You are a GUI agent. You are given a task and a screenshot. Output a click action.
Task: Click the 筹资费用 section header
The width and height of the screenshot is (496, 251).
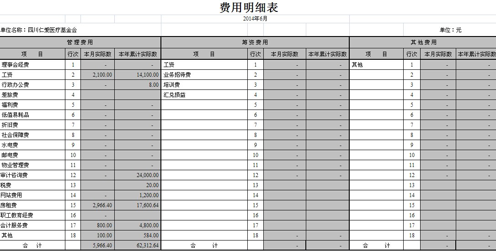click(x=255, y=42)
